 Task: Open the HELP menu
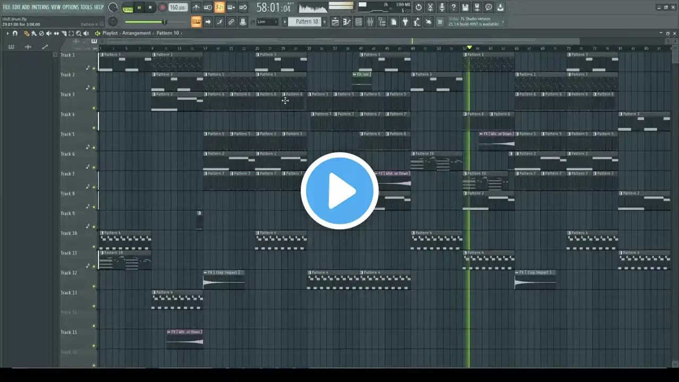tap(99, 7)
